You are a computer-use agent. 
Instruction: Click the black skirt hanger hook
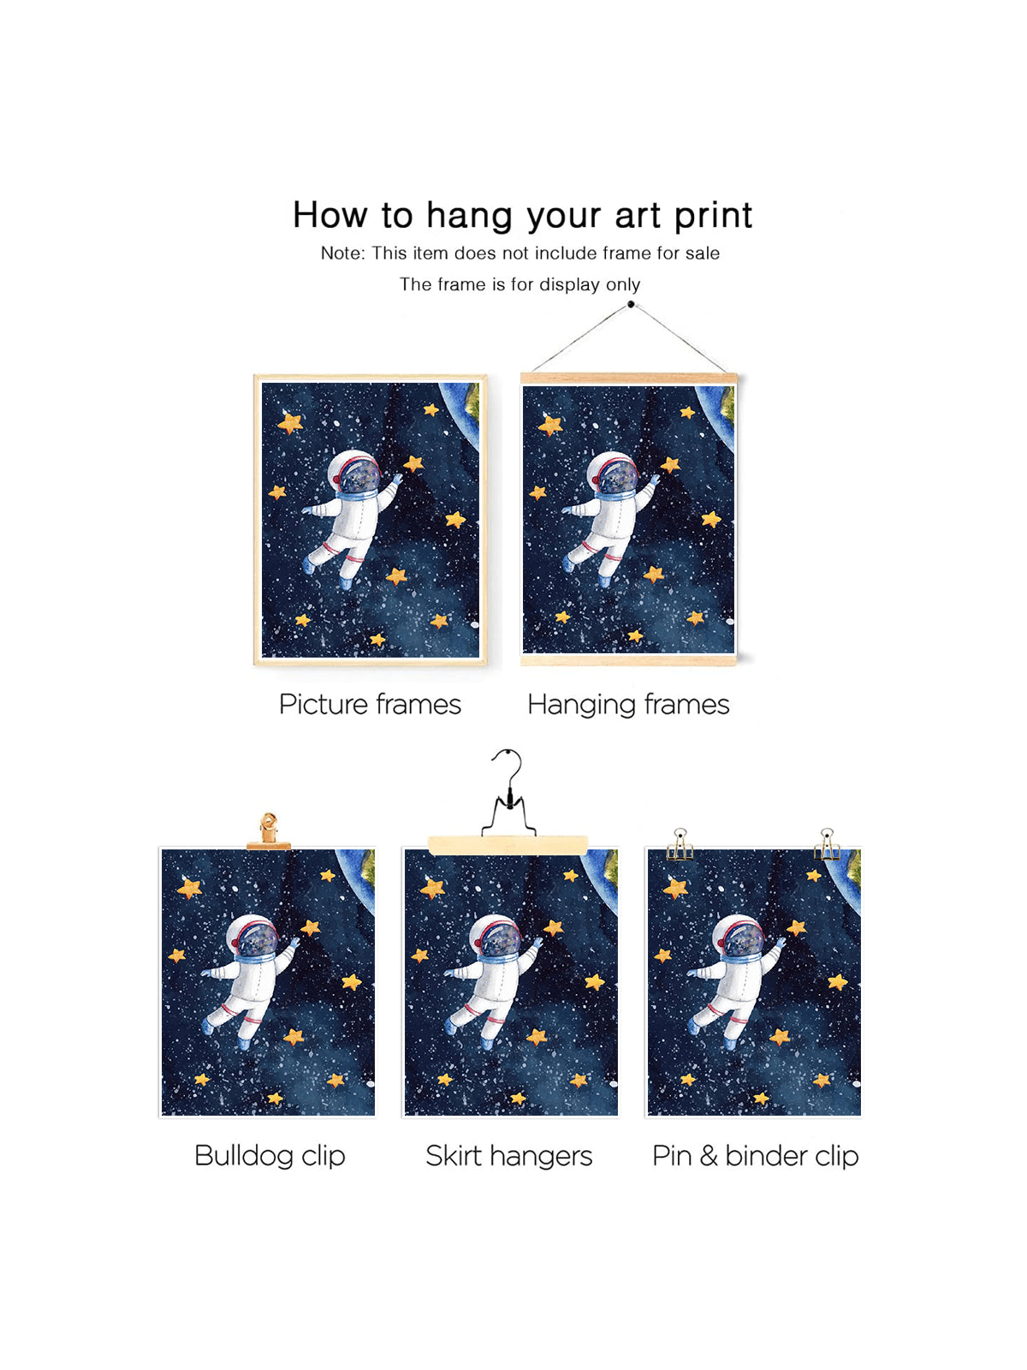coord(508,791)
